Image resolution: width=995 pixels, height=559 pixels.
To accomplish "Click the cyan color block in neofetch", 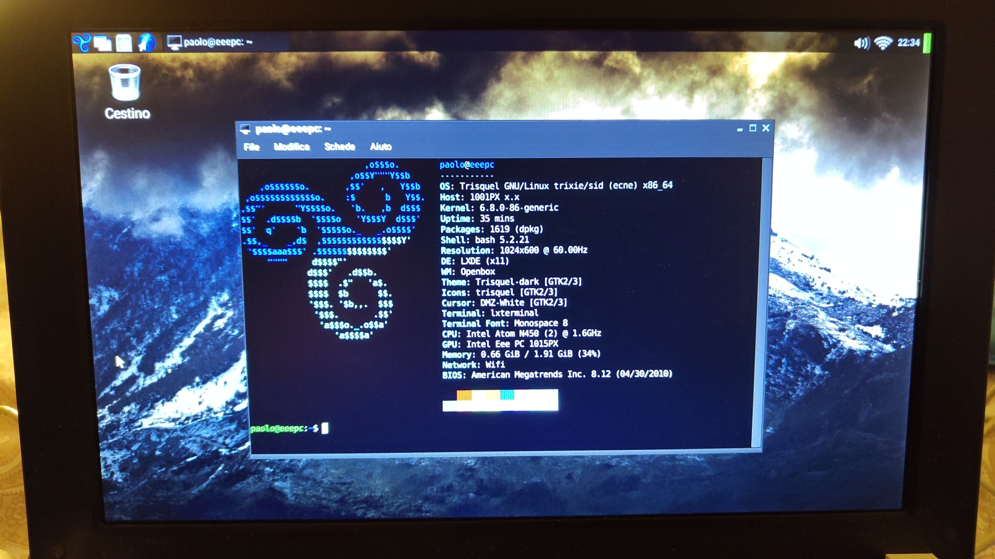I will [x=507, y=395].
